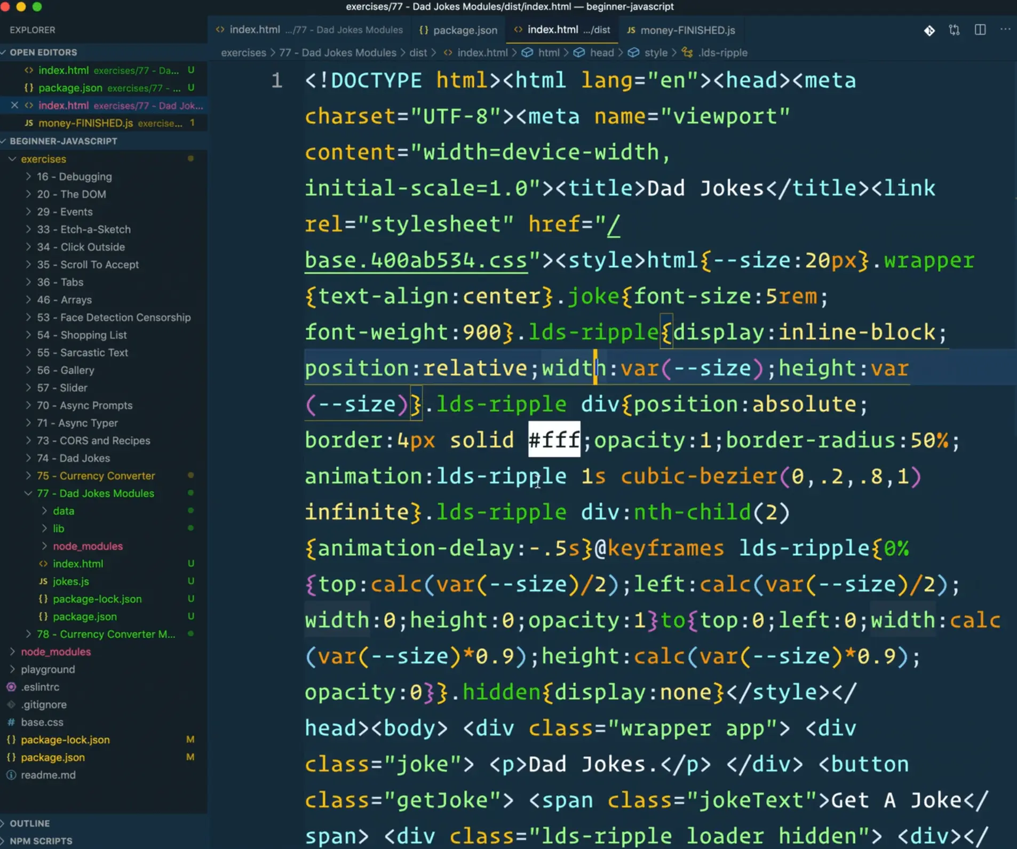Click the head symbol icon in the breadcrumb
1017x849 pixels.
coord(579,52)
